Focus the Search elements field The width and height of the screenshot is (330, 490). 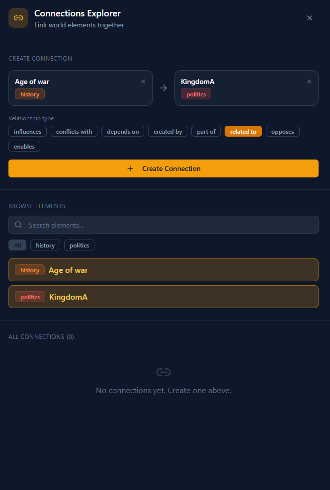169,225
